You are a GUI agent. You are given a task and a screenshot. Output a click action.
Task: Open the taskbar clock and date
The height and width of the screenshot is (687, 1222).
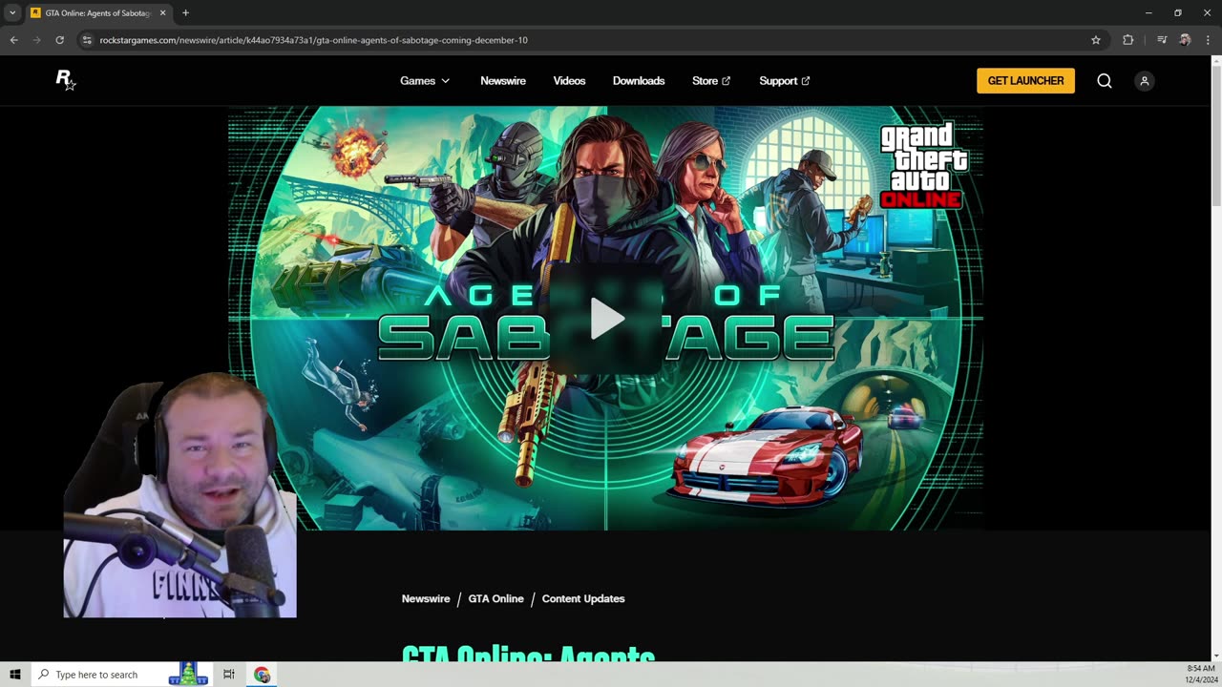[x=1200, y=675]
